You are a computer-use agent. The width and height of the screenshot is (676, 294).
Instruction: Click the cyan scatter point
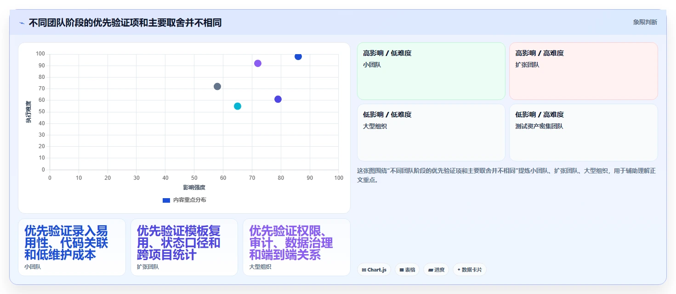click(238, 106)
